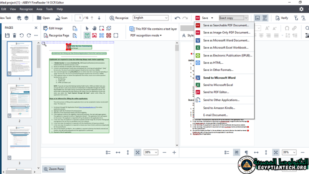
Task: Click the Zoom Pane button
Action: tap(54, 169)
